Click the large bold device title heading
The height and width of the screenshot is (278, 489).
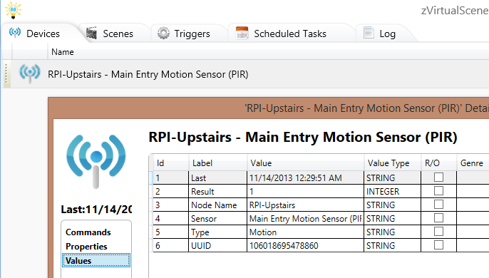[x=303, y=137]
